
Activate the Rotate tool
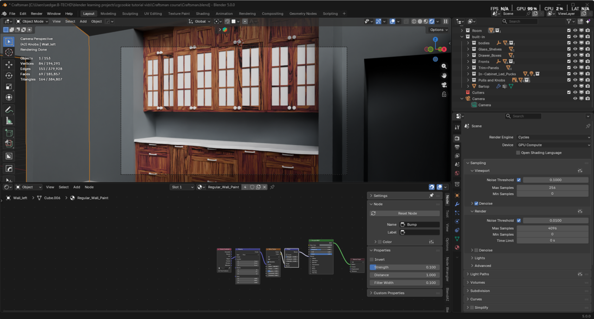[x=9, y=75]
